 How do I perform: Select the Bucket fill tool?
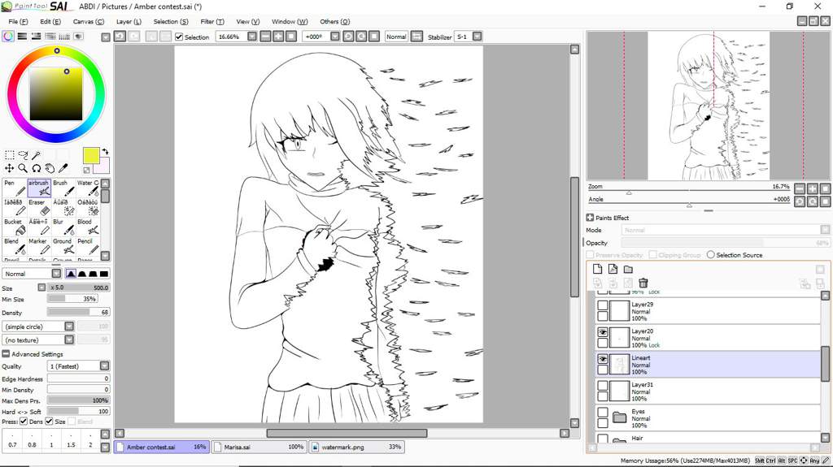(x=15, y=227)
